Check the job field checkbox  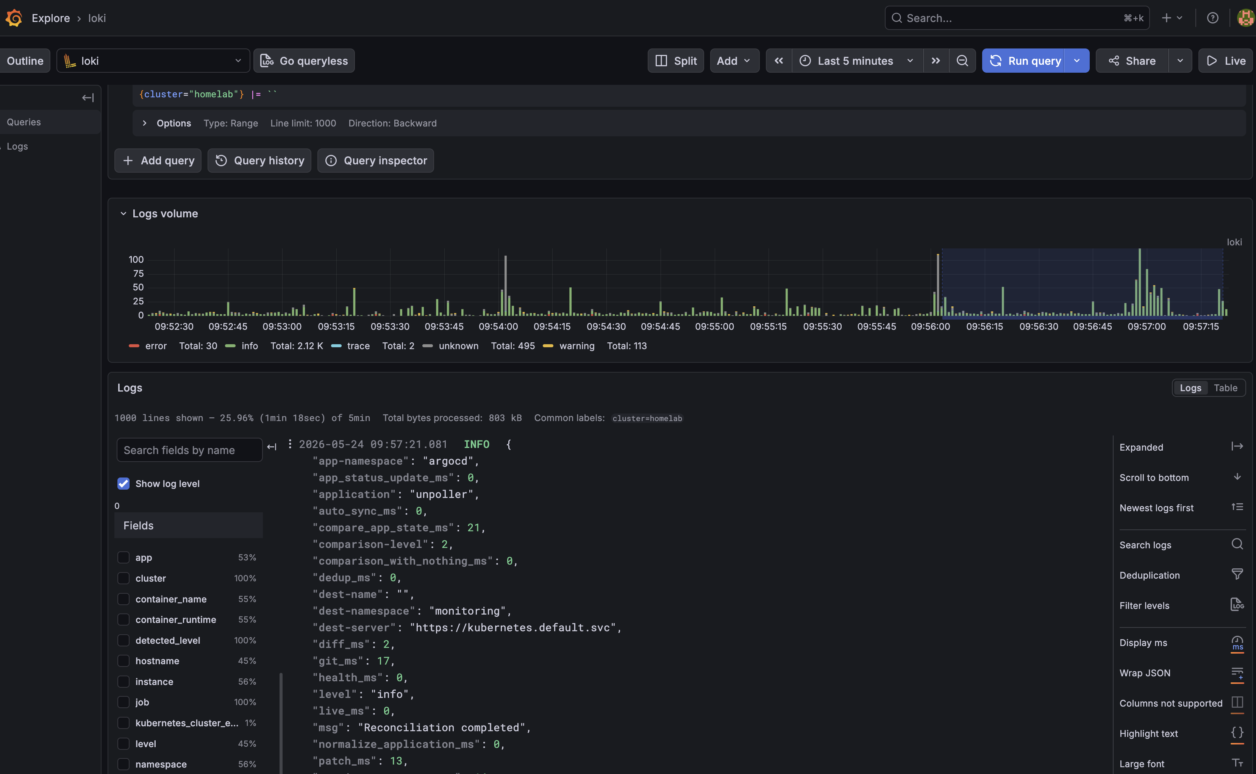tap(123, 702)
